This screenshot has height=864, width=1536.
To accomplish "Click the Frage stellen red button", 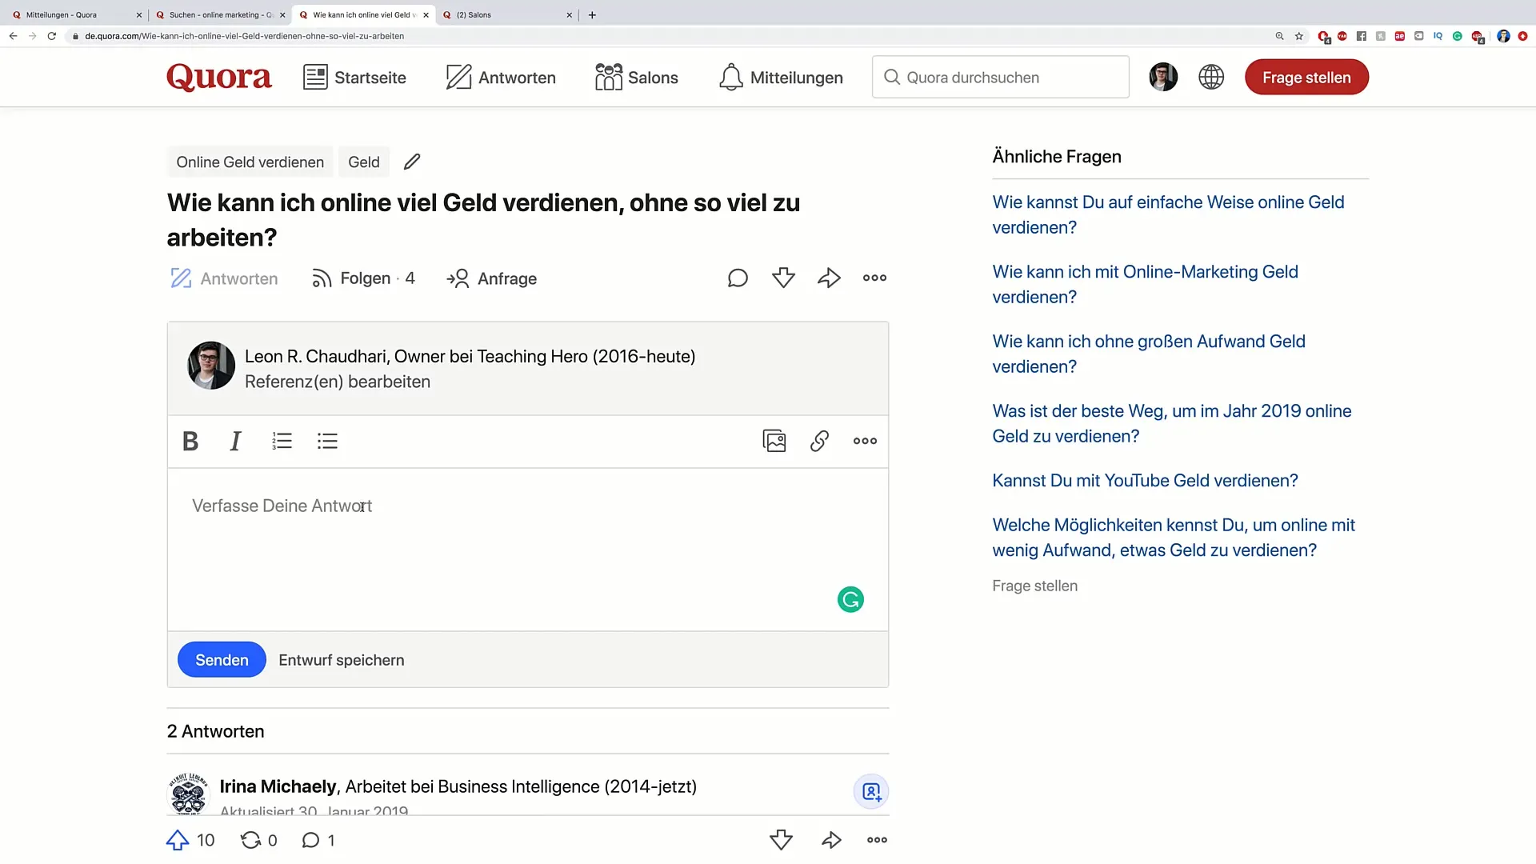I will (1306, 78).
